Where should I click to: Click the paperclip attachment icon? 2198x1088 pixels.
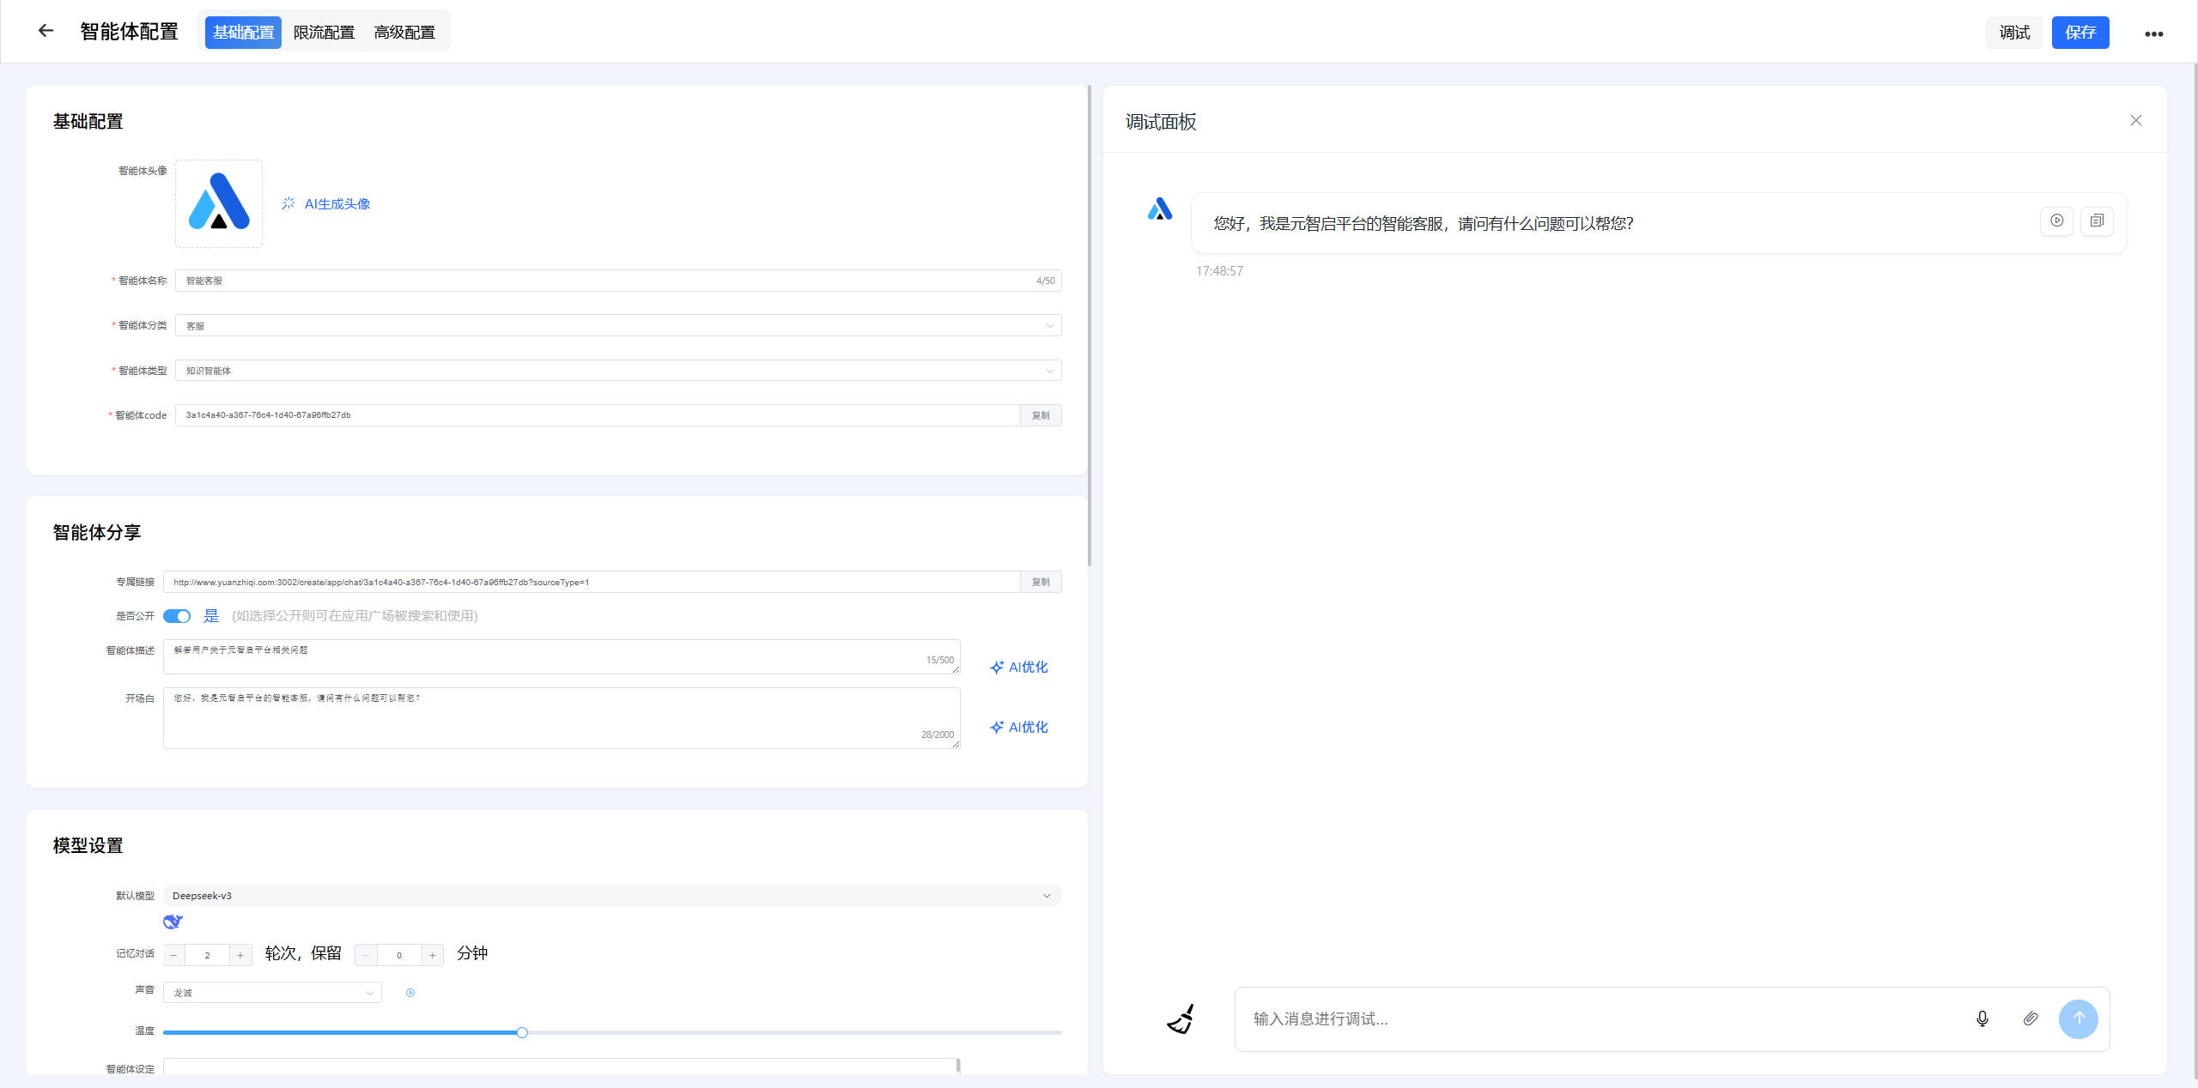2030,1018
